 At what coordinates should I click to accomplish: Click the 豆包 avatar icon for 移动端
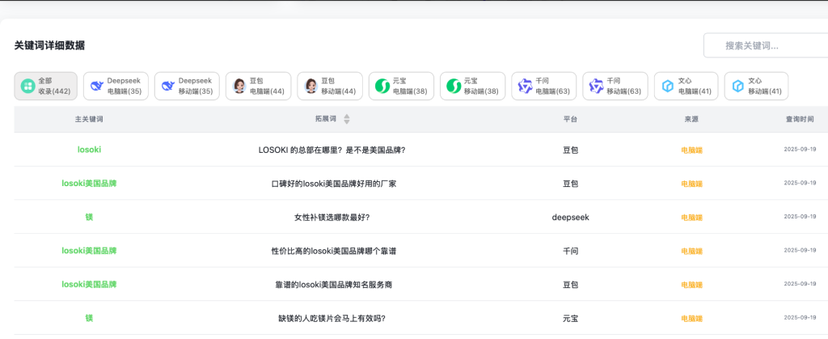point(311,86)
